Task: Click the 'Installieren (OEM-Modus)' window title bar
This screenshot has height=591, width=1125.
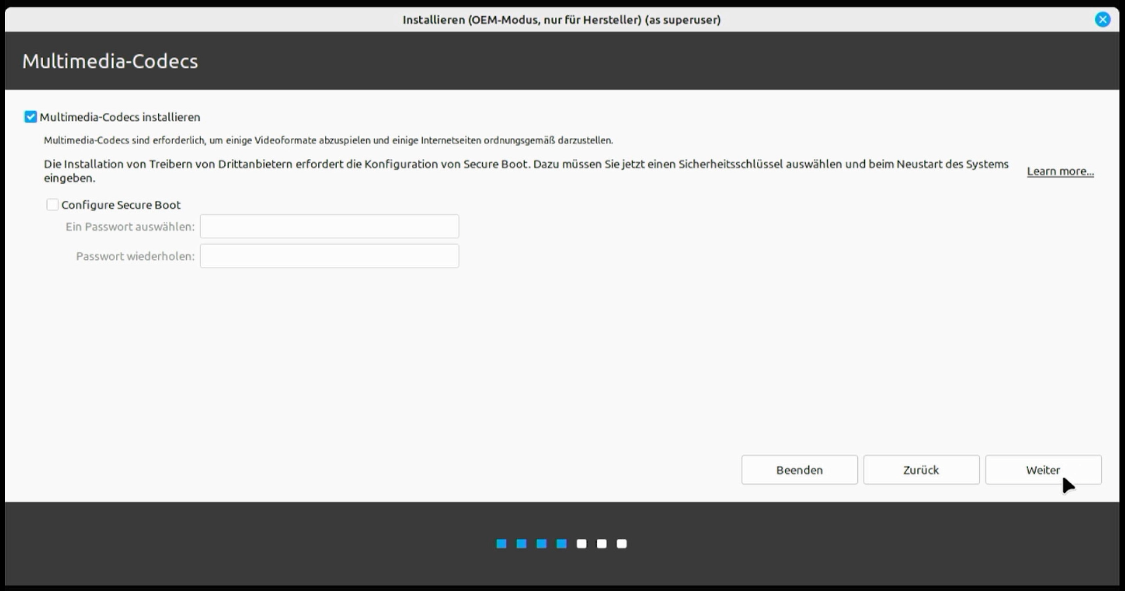Action: pos(561,20)
